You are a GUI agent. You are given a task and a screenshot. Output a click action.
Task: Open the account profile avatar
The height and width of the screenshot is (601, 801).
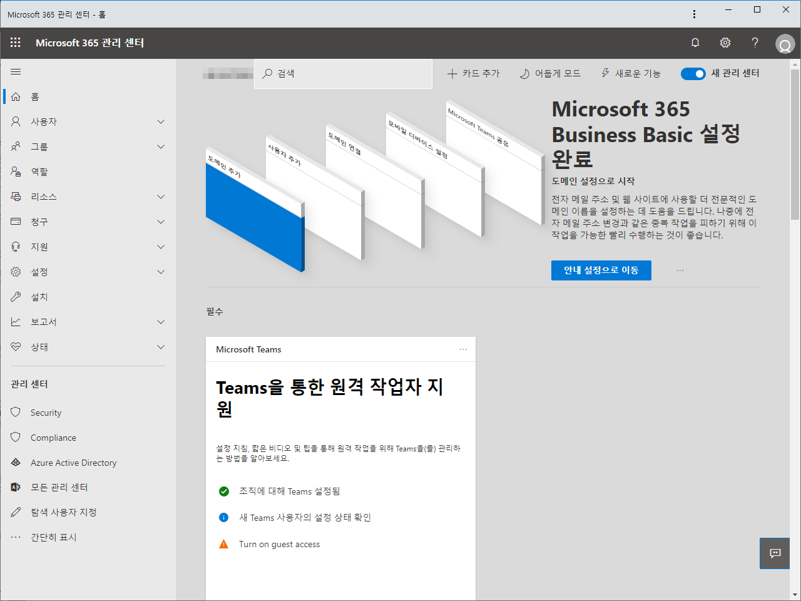pos(785,44)
